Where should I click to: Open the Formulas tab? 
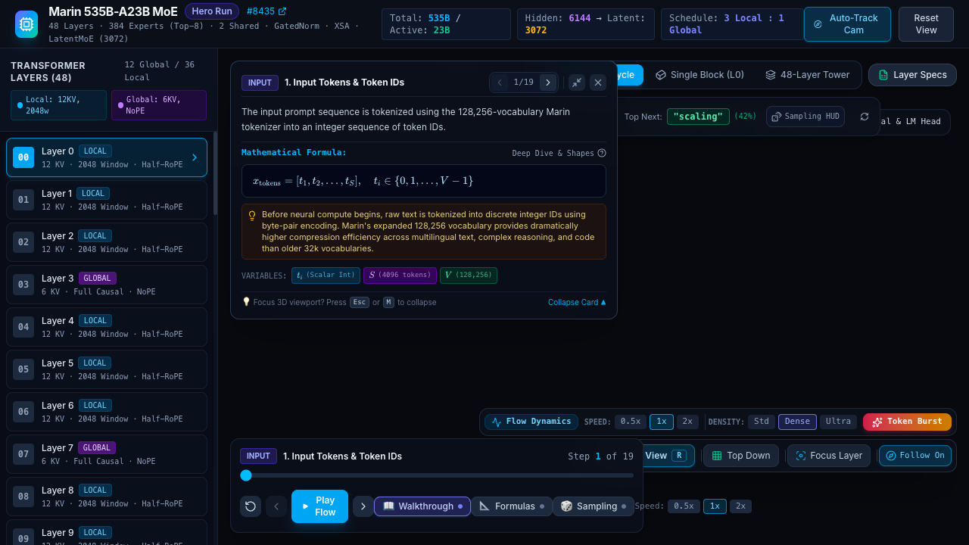tap(512, 506)
